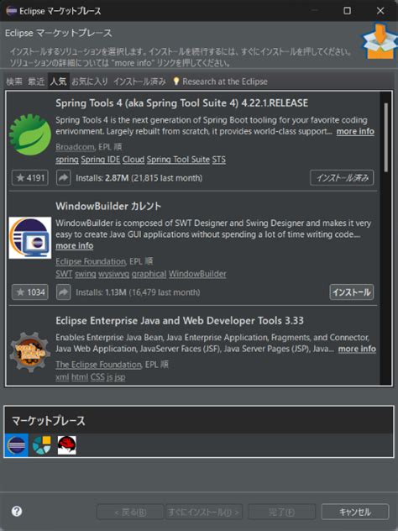The image size is (398, 531).
Task: Click the WindowBuilder カレント title text
Action: click(108, 206)
